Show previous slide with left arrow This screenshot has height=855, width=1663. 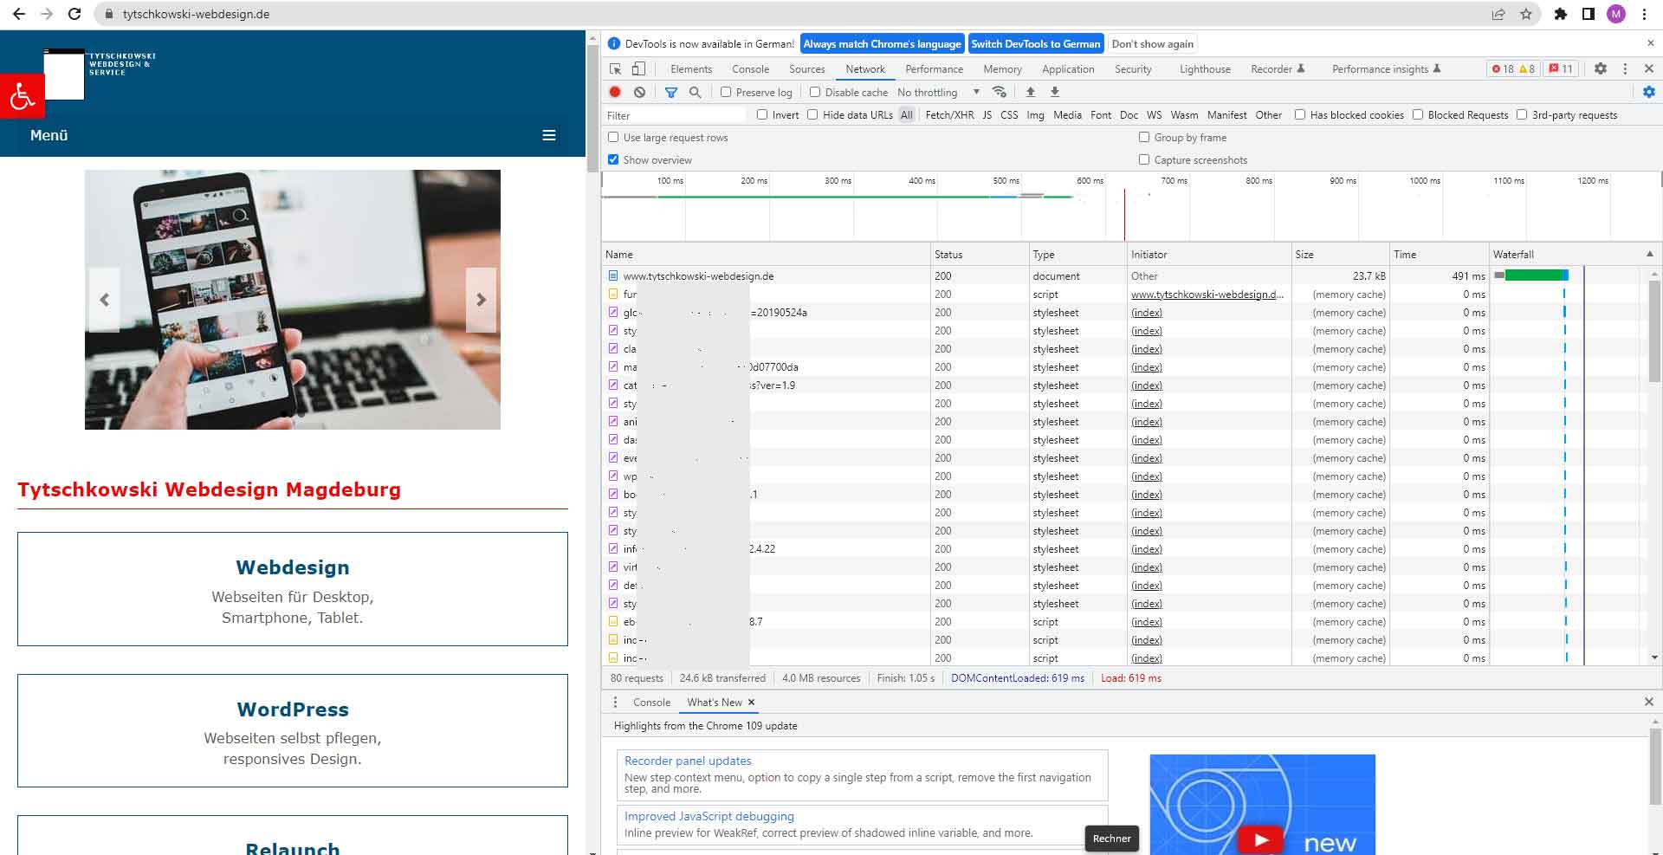[104, 300]
